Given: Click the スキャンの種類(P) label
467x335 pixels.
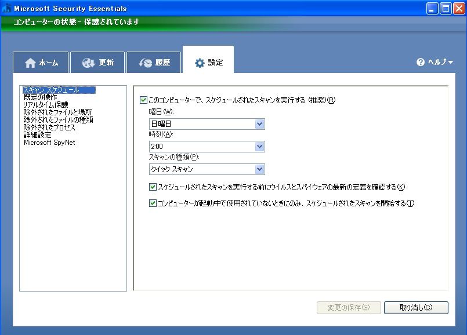Looking at the screenshot, I should click(174, 157).
